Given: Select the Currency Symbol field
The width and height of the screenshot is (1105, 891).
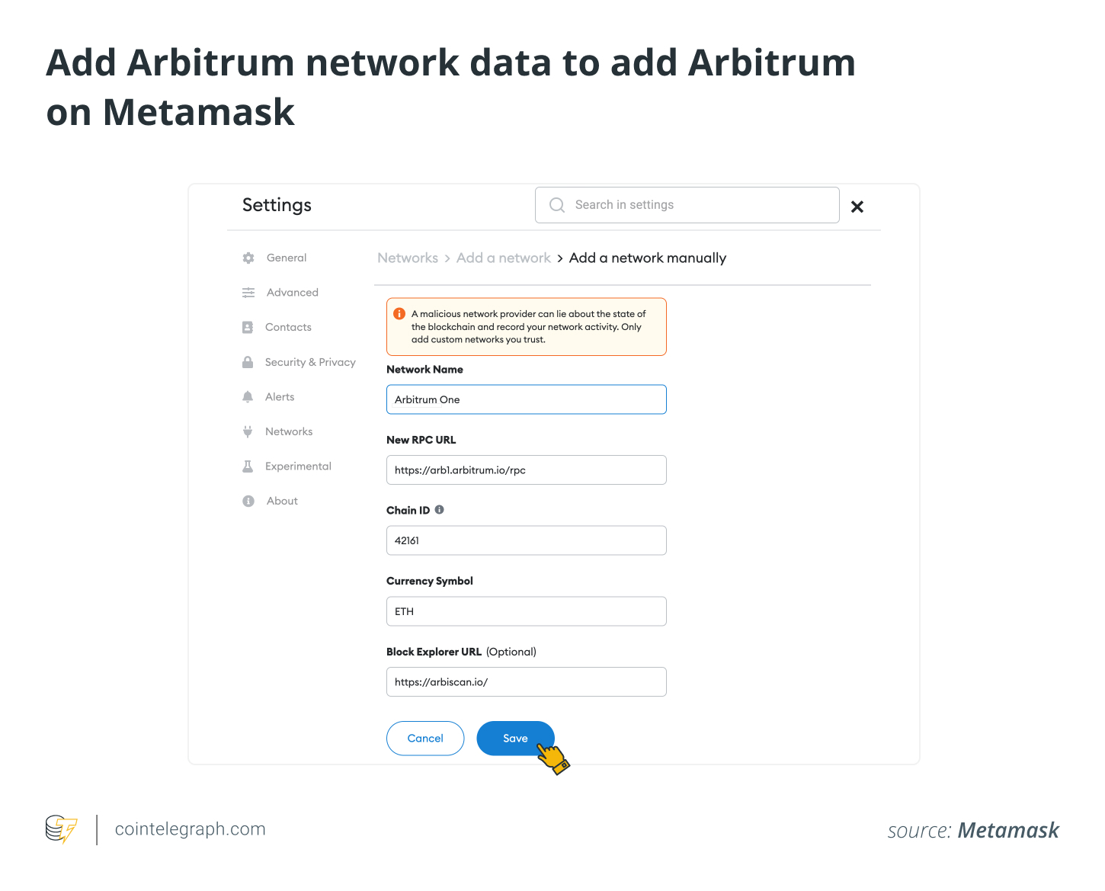Looking at the screenshot, I should click(x=526, y=611).
